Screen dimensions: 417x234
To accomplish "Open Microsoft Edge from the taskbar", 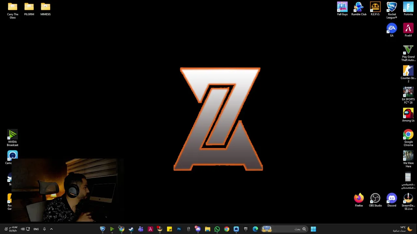I will (x=255, y=229).
